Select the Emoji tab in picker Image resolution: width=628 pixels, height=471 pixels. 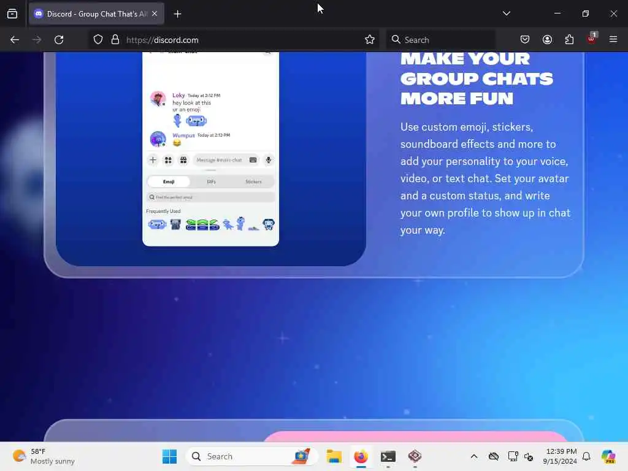coord(169,182)
